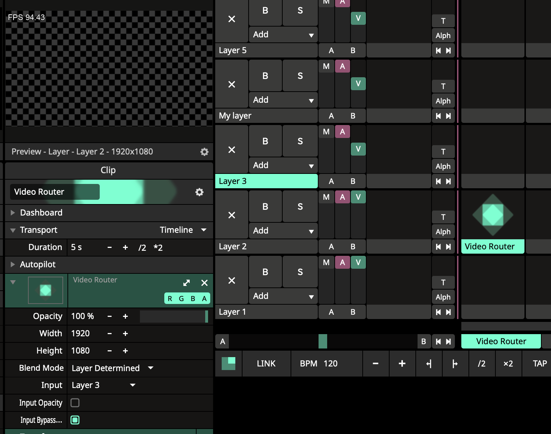Select the Layer 5 name label

[x=266, y=51]
